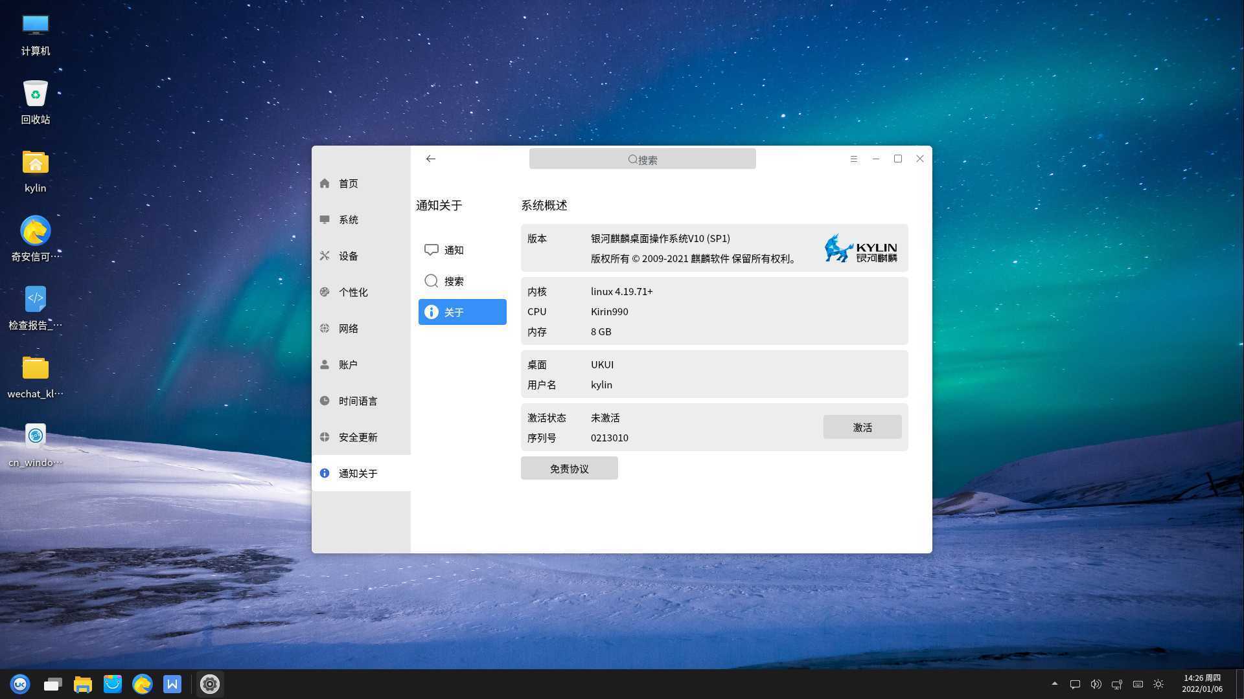Image resolution: width=1244 pixels, height=699 pixels.
Task: Open the brightness icon in the system tray
Action: tap(1158, 684)
